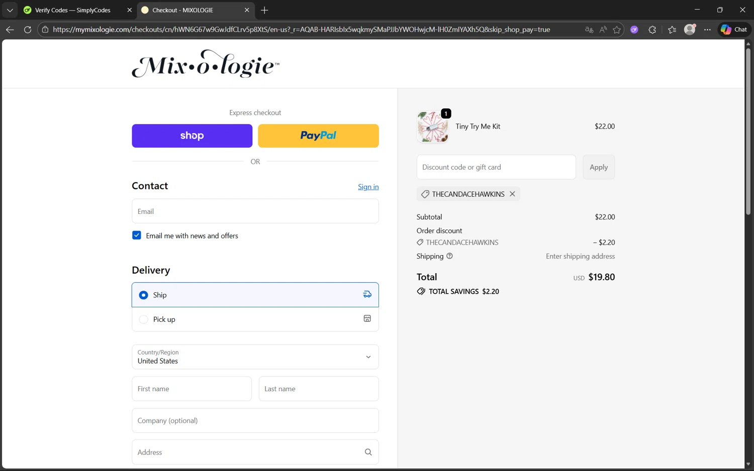Focus the Company (optional) field

pyautogui.click(x=255, y=420)
